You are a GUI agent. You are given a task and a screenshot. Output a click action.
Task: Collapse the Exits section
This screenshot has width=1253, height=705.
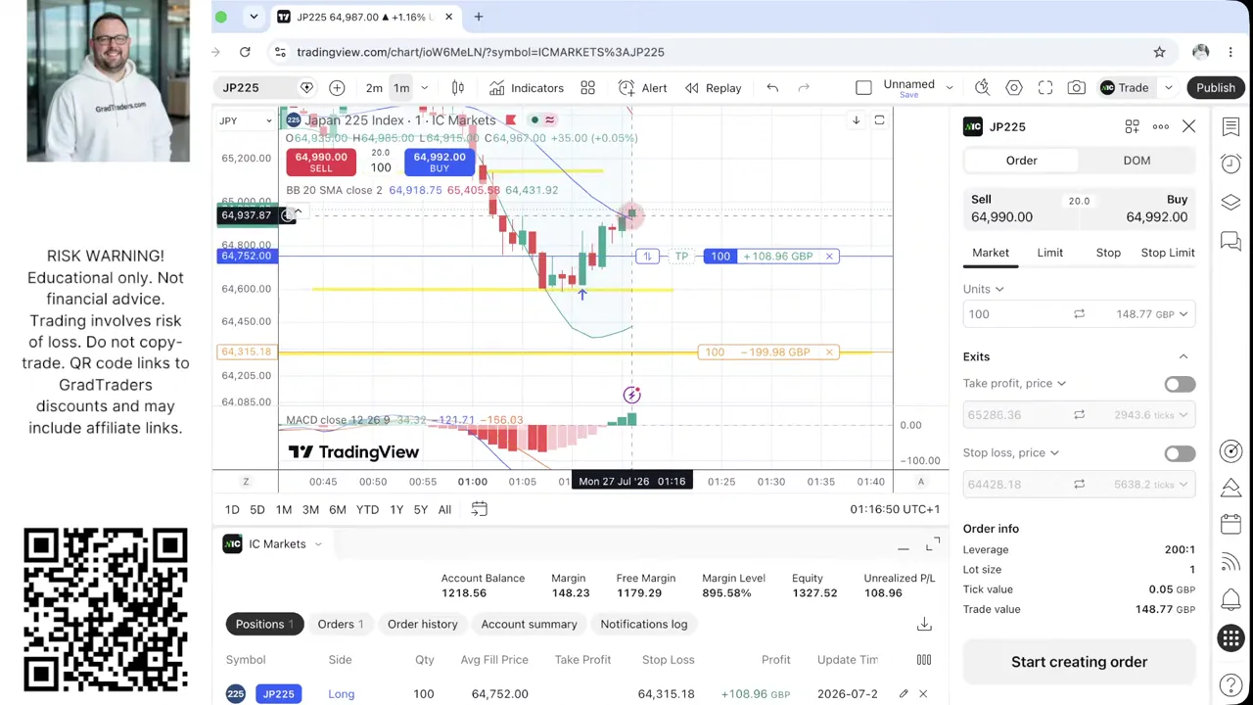point(1183,356)
